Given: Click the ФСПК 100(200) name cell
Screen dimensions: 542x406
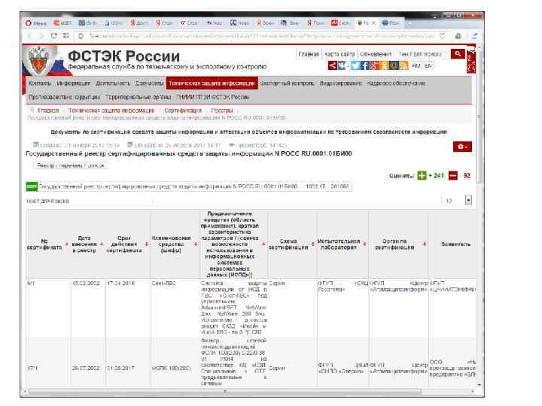Looking at the screenshot, I should [x=171, y=368].
